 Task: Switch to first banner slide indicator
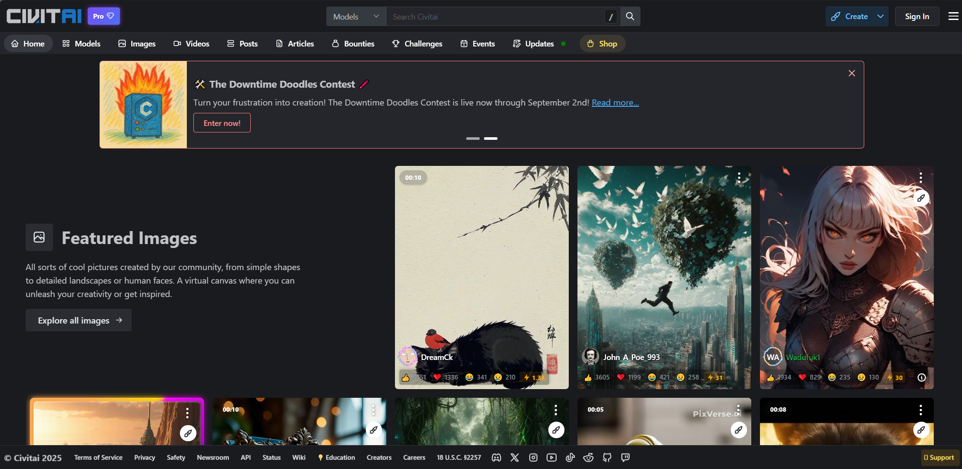pos(473,139)
